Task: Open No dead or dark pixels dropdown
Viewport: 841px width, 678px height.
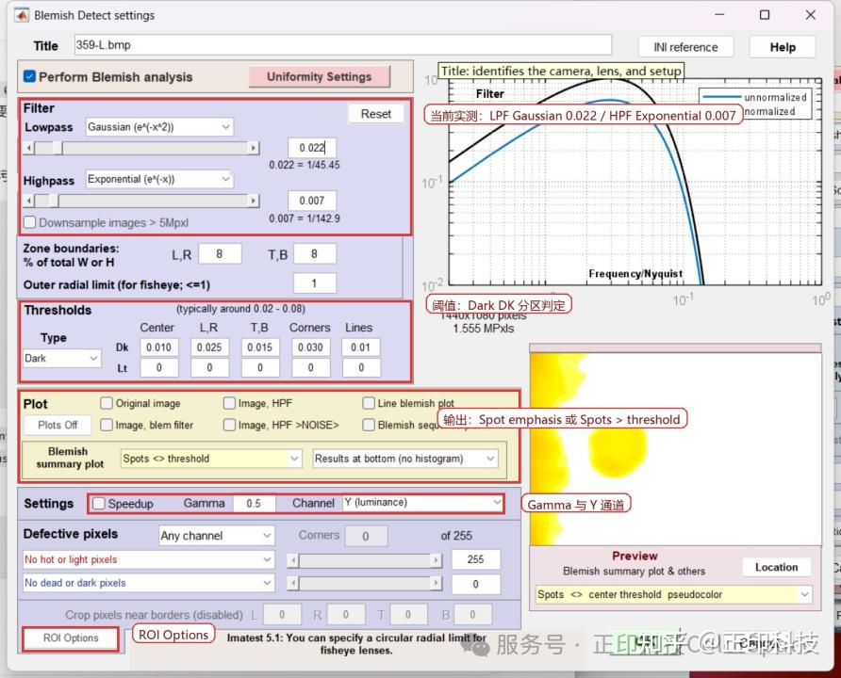Action: [x=148, y=583]
